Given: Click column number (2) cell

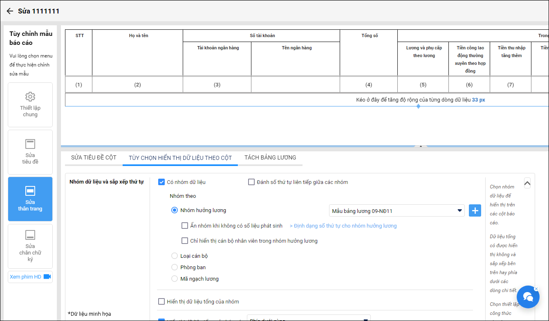Looking at the screenshot, I should 137,84.
